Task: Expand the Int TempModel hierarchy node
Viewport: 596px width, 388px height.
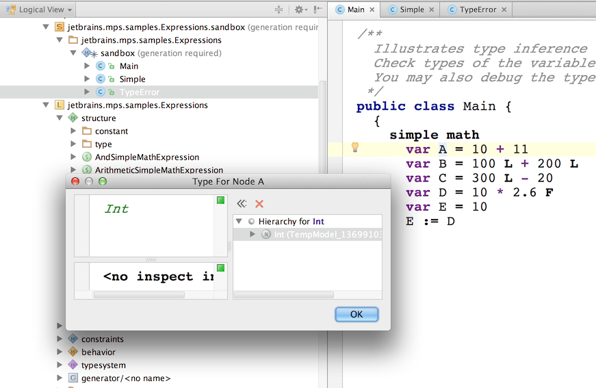Action: [x=252, y=235]
